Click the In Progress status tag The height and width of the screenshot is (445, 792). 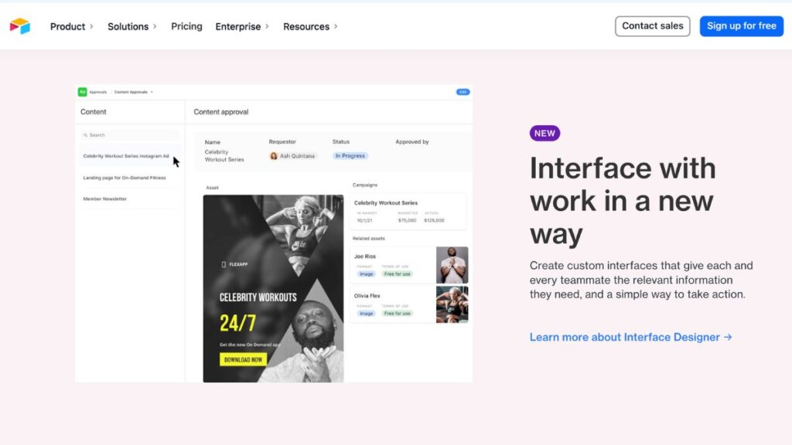click(350, 156)
